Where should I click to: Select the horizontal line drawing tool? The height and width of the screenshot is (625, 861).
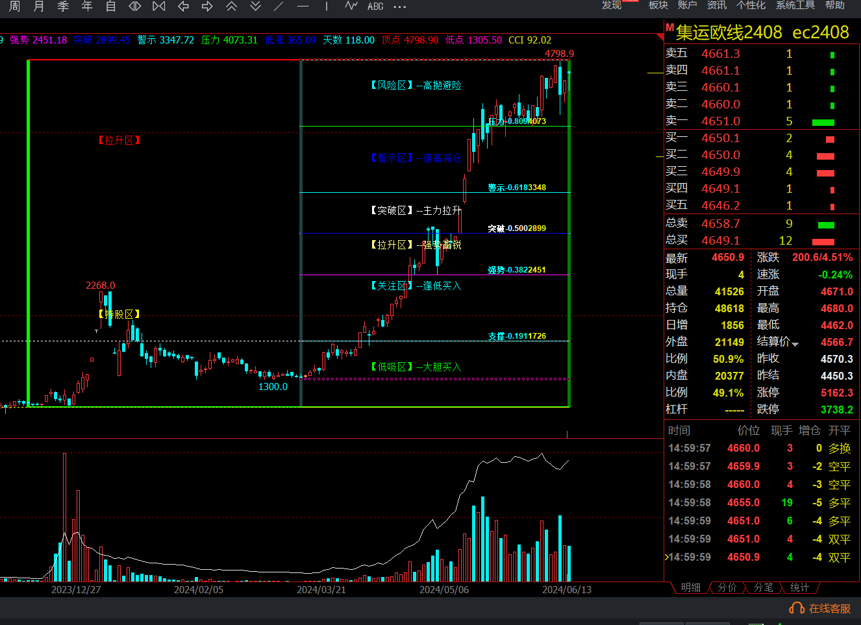(x=303, y=6)
